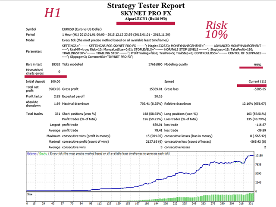The width and height of the screenshot is (276, 207).
Task: Click the Balance legend label in chart
Action: (31, 154)
